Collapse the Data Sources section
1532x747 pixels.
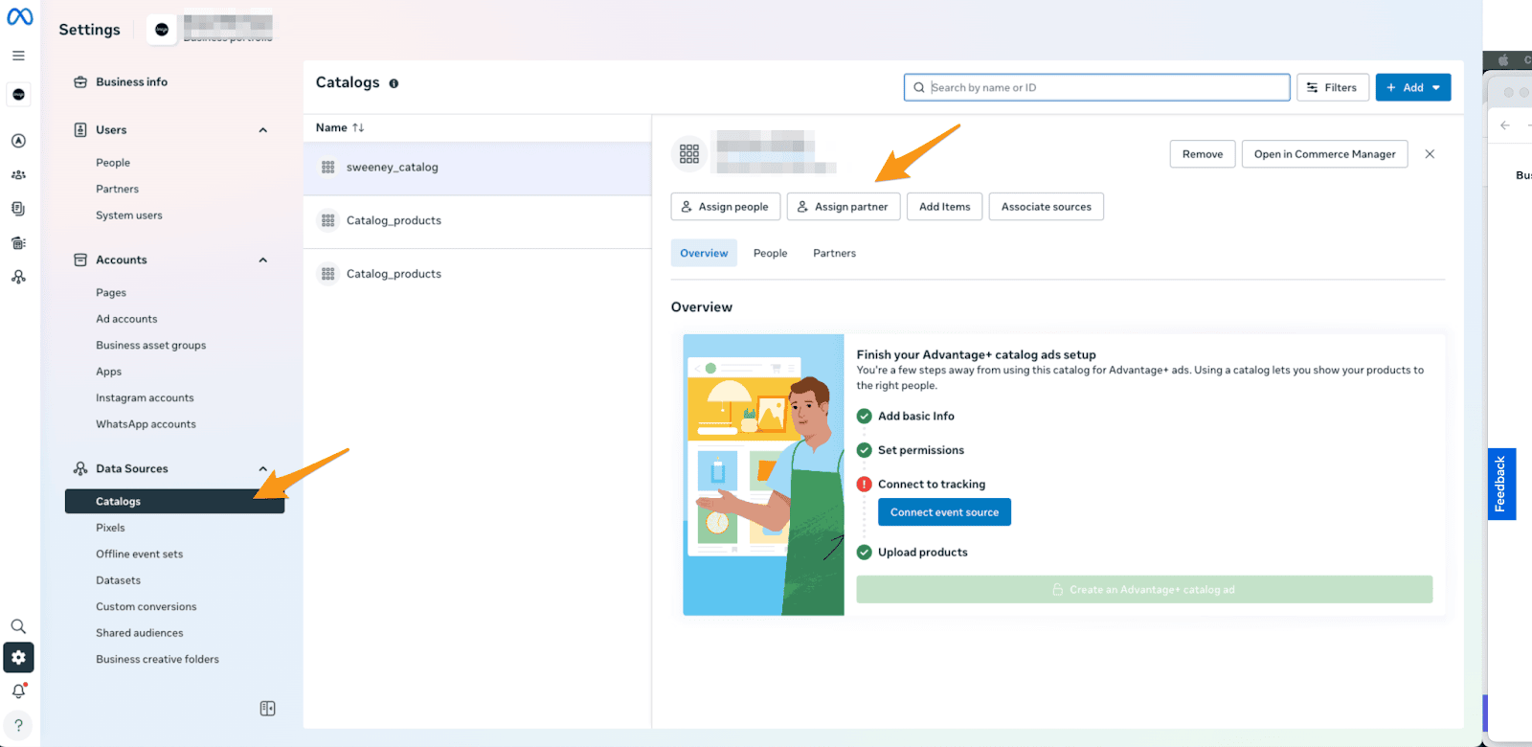[x=263, y=469]
